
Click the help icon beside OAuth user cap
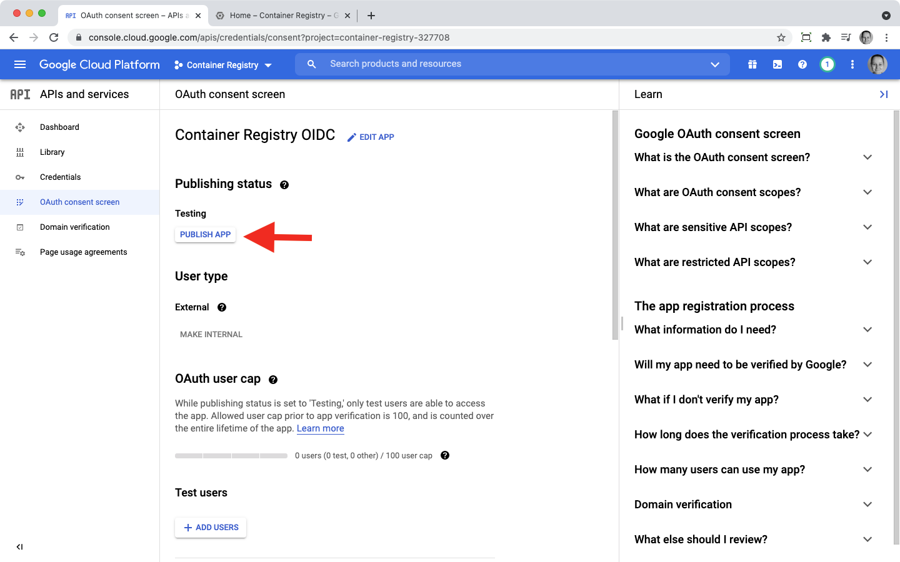(x=273, y=380)
